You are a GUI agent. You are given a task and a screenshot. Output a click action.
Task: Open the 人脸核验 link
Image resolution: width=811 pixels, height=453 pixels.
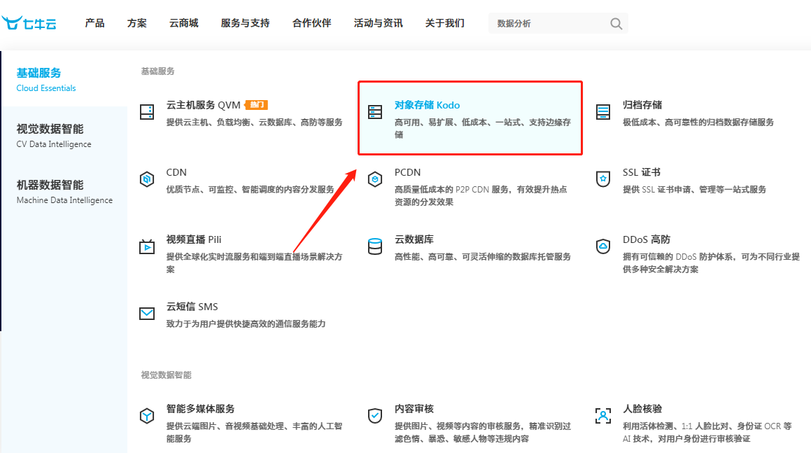point(642,409)
